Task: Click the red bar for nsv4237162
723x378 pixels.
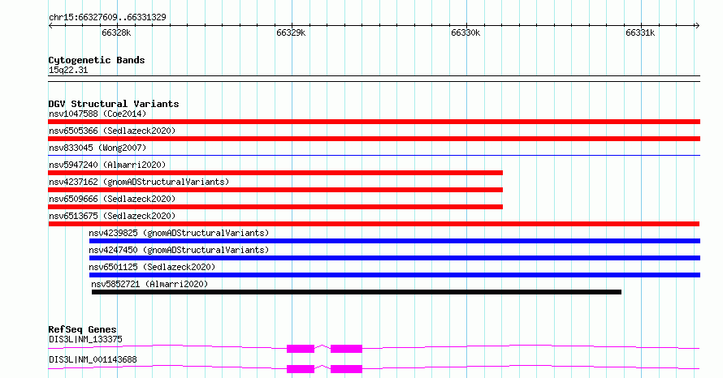Action: (275, 190)
